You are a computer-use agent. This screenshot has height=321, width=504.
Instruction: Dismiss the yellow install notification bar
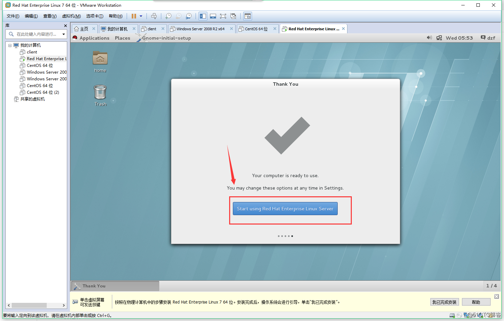(x=497, y=296)
